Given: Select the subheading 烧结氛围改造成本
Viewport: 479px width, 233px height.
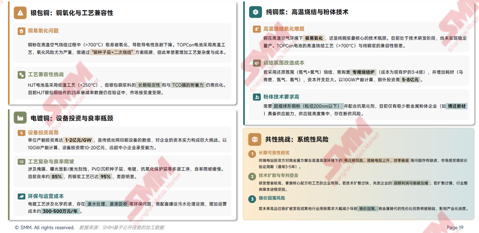Looking at the screenshot, I should [x=284, y=63].
